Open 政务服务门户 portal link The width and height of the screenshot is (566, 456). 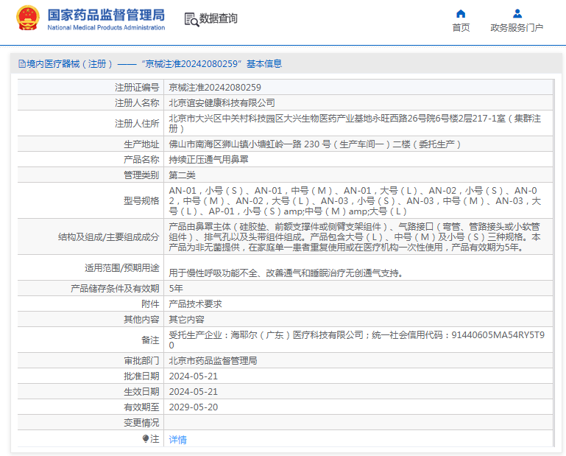(517, 28)
